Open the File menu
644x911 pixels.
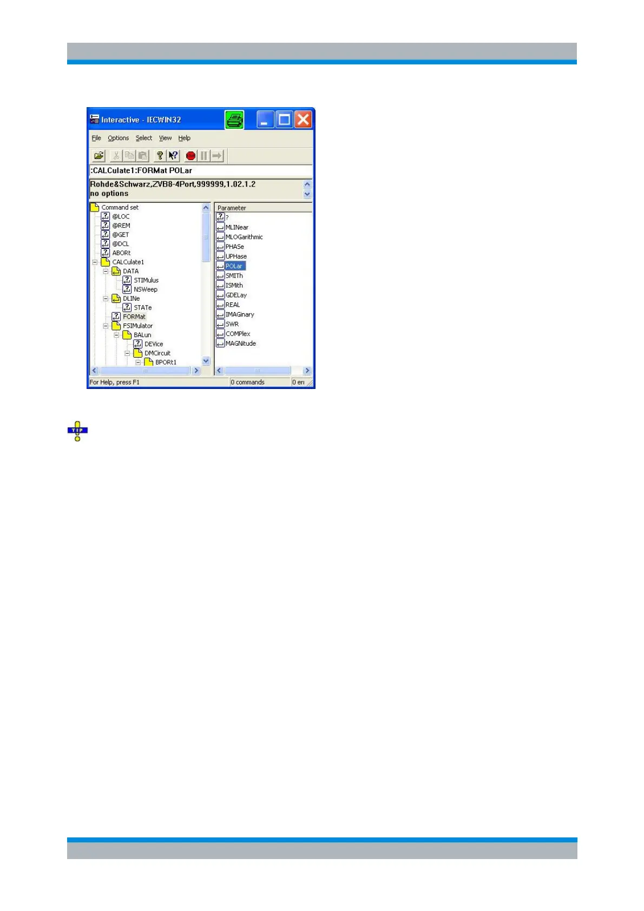(96, 138)
